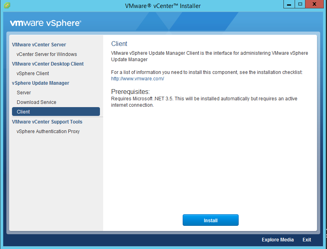This screenshot has width=327, height=249.
Task: Select the Client sidebar item
Action: (x=56, y=112)
